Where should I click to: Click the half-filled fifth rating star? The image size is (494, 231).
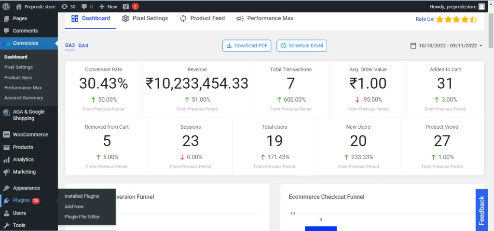coord(473,20)
